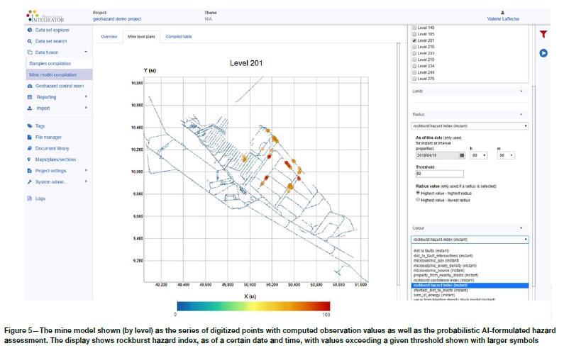Expand the Reporting submenu

pos(86,97)
